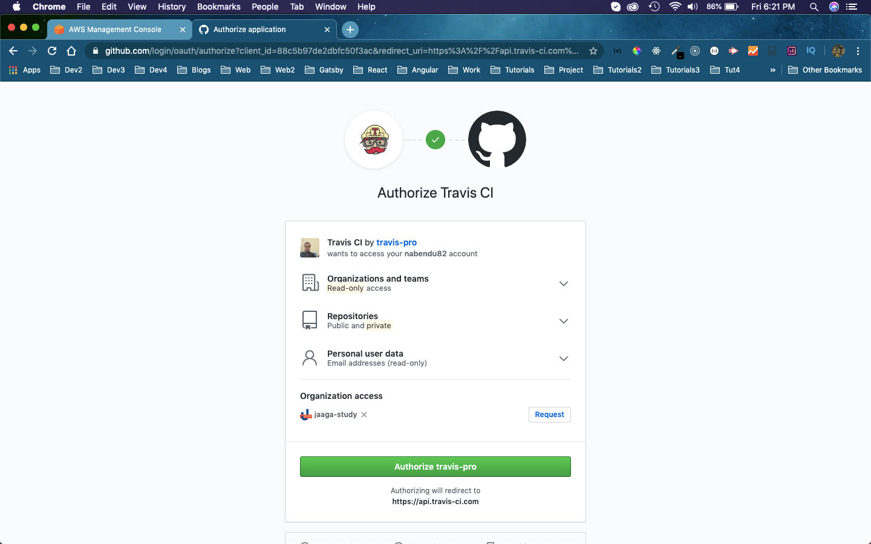Open the Window menu
Screen dimensions: 871x544
click(331, 7)
